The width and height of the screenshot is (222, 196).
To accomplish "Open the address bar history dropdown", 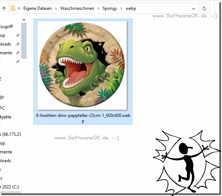I will point(194,9).
